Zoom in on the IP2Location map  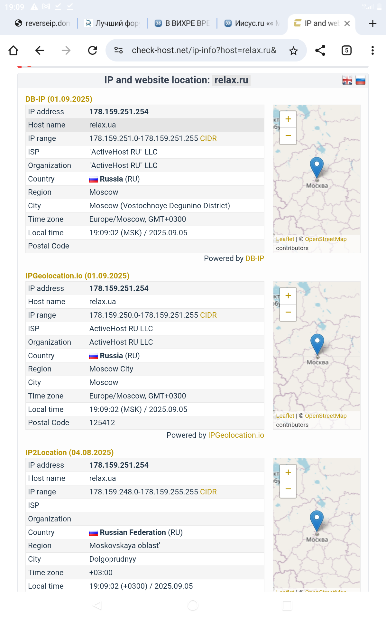coord(288,473)
